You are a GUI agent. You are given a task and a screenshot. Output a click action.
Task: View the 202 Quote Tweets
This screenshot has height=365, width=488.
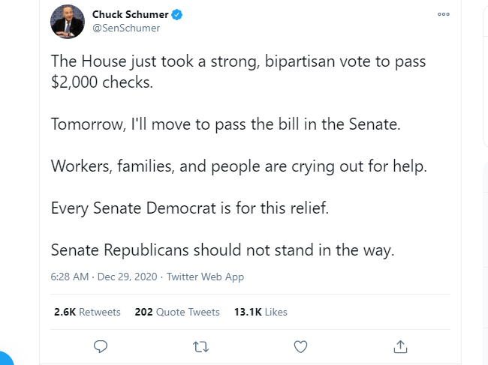point(177,312)
